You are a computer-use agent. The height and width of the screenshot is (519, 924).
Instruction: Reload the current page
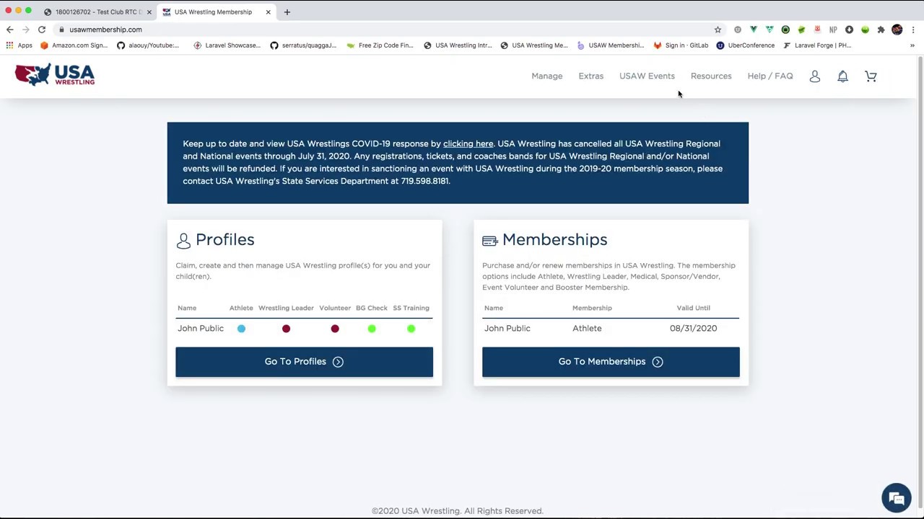[42, 30]
